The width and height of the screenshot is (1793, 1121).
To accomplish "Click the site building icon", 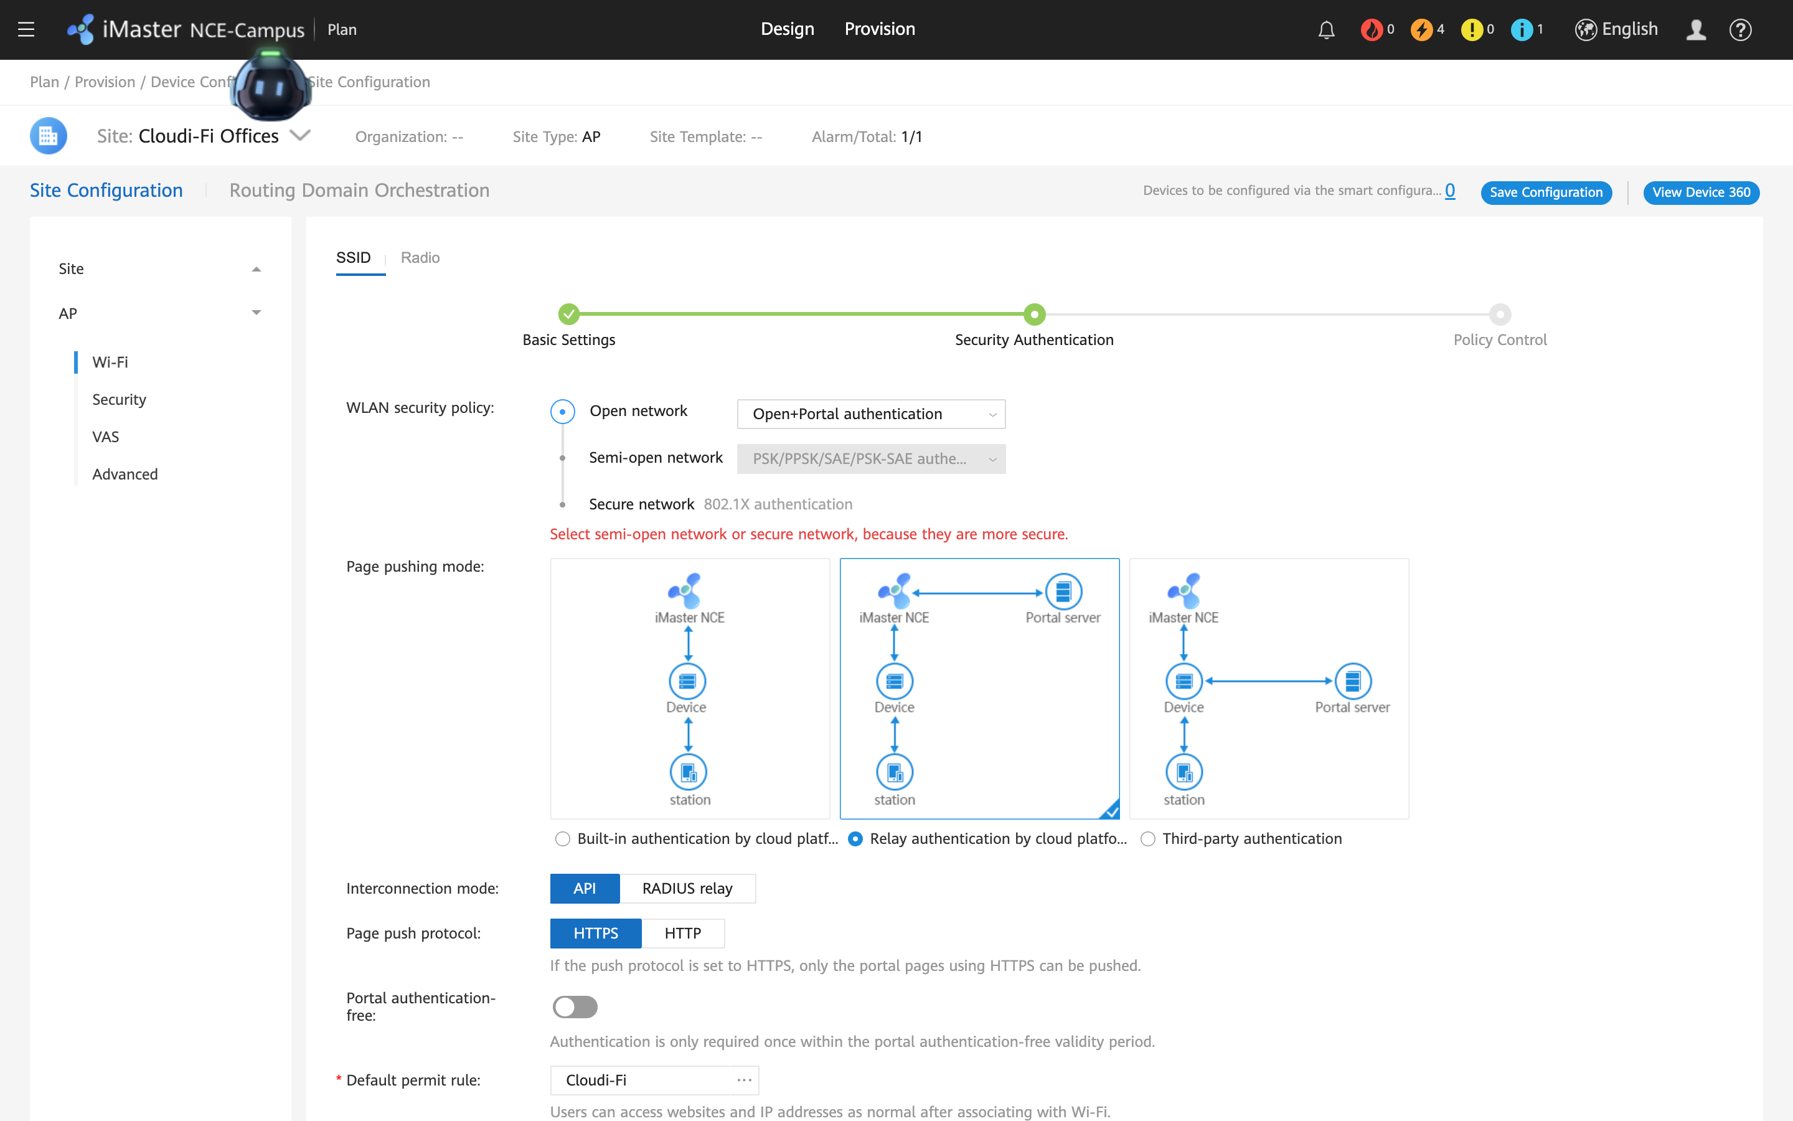I will click(x=48, y=136).
